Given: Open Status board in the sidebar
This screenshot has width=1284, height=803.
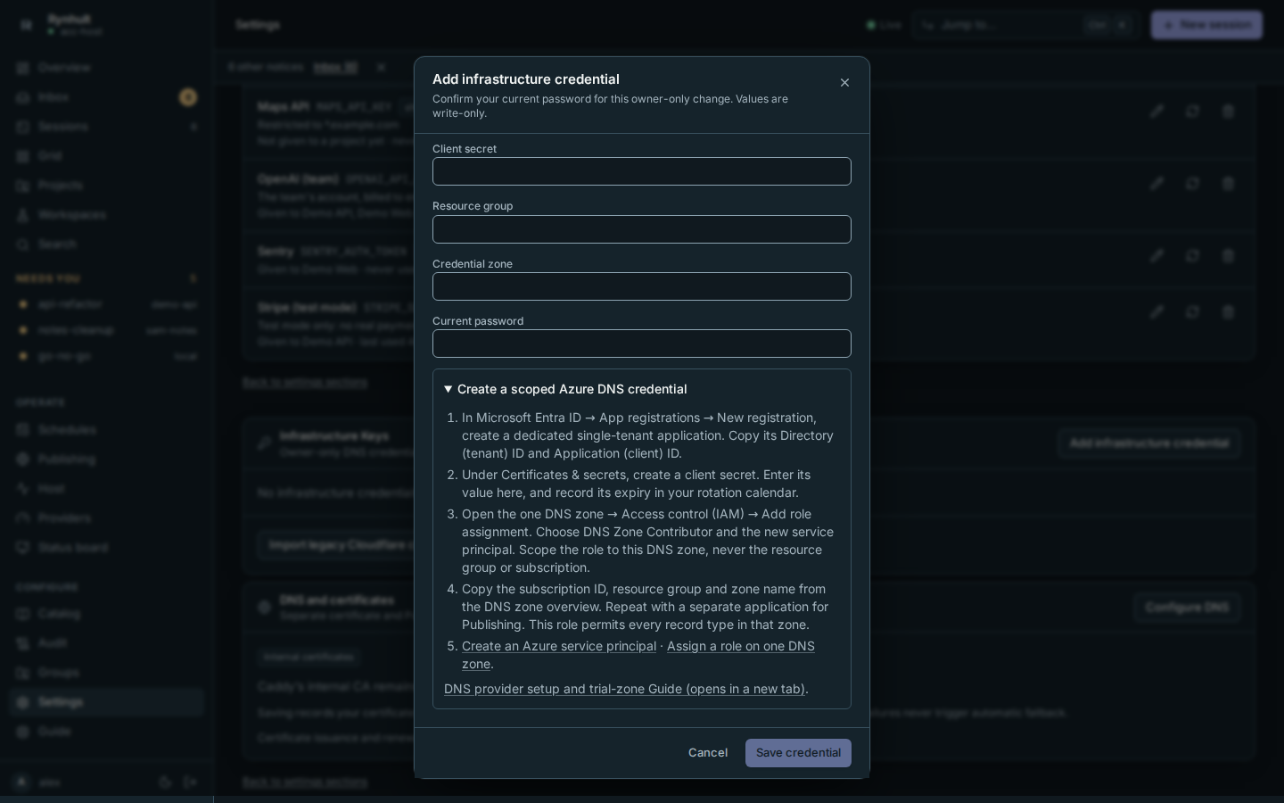Looking at the screenshot, I should tap(107, 548).
